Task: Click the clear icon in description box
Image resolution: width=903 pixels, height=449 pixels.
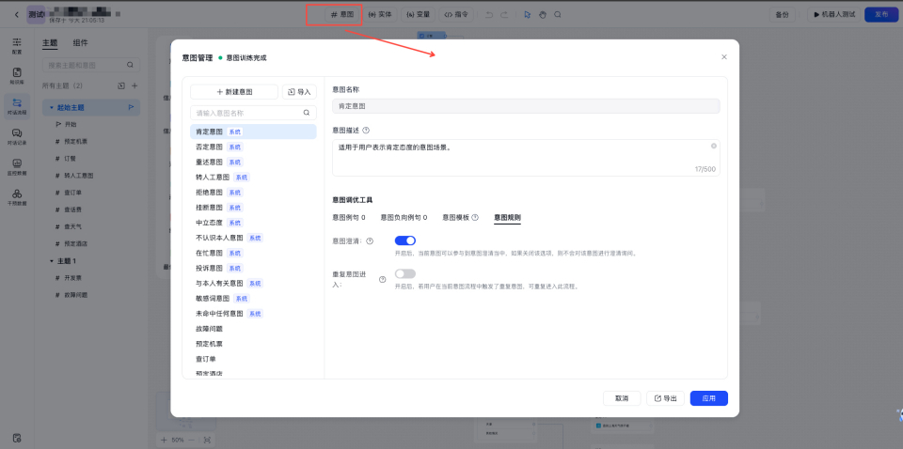Action: pyautogui.click(x=714, y=146)
